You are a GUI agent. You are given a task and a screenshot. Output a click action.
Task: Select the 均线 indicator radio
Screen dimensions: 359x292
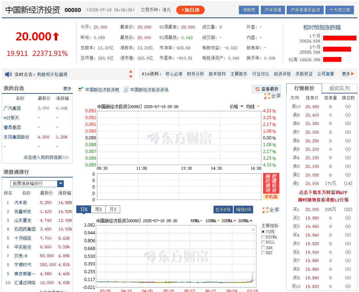point(263,232)
